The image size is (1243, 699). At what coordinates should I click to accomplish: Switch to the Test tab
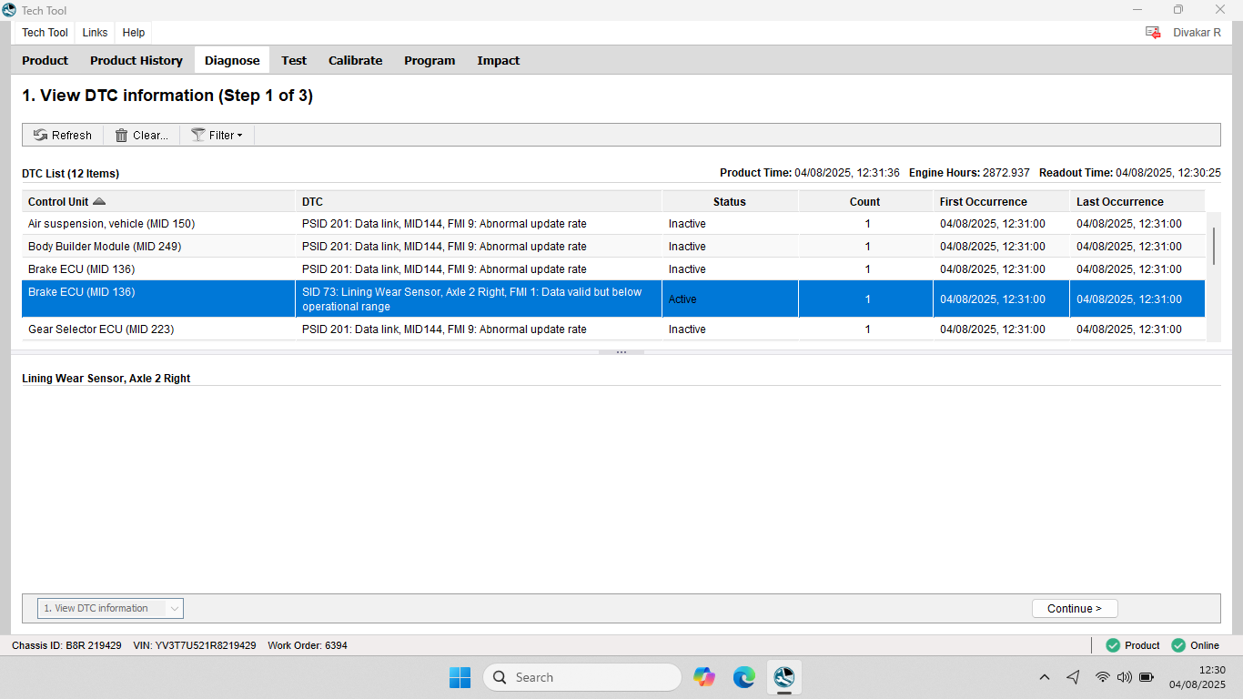pos(294,60)
